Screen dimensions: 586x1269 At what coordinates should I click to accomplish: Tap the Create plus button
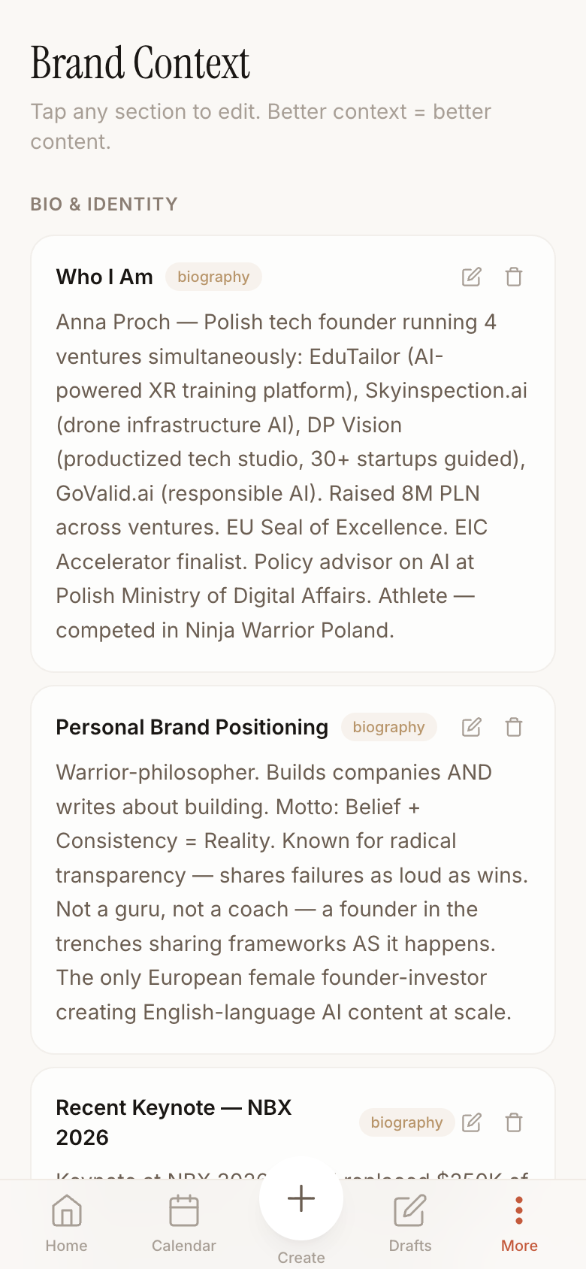(x=301, y=1197)
